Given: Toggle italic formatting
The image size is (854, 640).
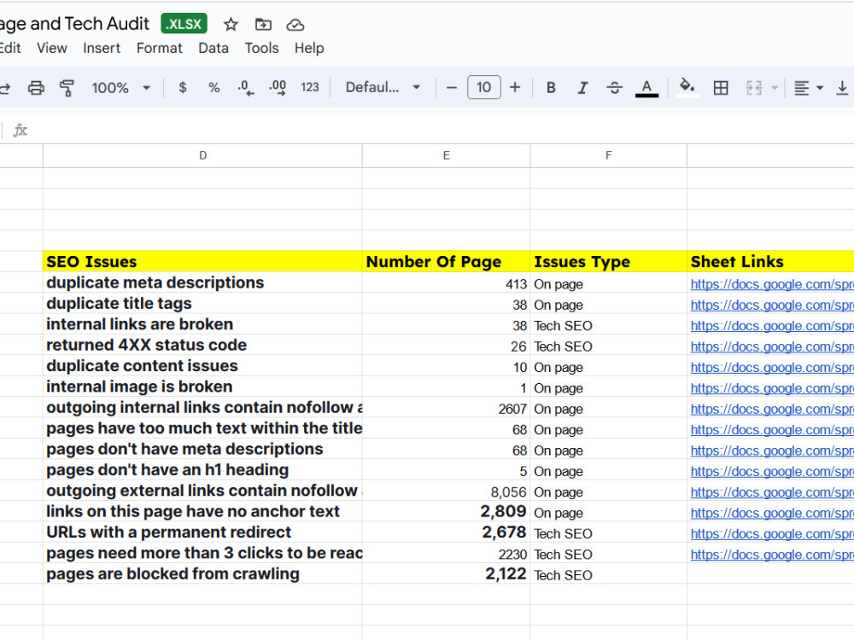Looking at the screenshot, I should coord(582,88).
